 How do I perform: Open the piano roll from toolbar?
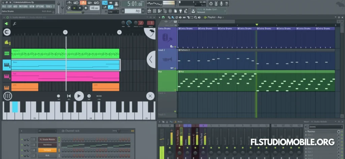click(159, 11)
